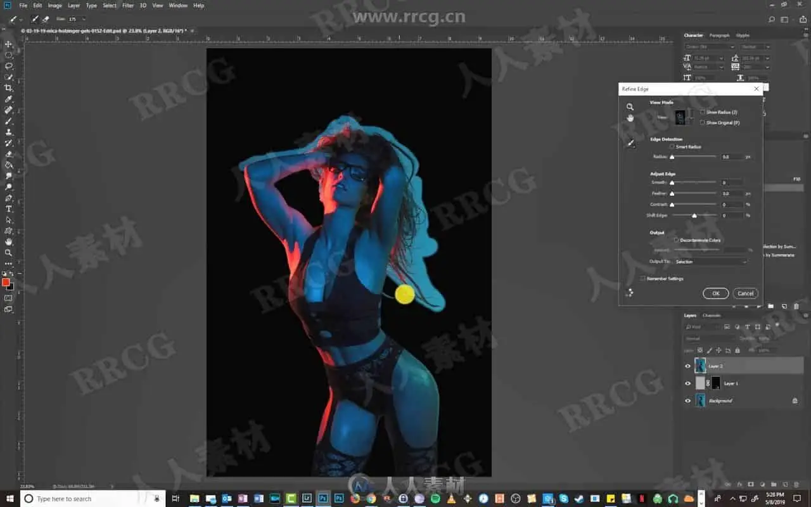The width and height of the screenshot is (811, 507).
Task: Select the Lasso tool
Action: point(9,66)
